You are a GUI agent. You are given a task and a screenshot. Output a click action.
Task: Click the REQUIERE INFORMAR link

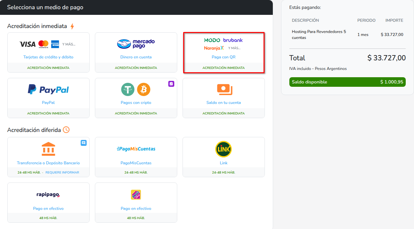[62, 173]
